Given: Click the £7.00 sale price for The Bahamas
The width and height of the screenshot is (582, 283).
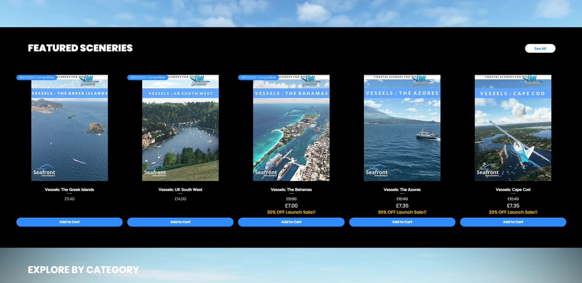Looking at the screenshot, I should tap(291, 206).
